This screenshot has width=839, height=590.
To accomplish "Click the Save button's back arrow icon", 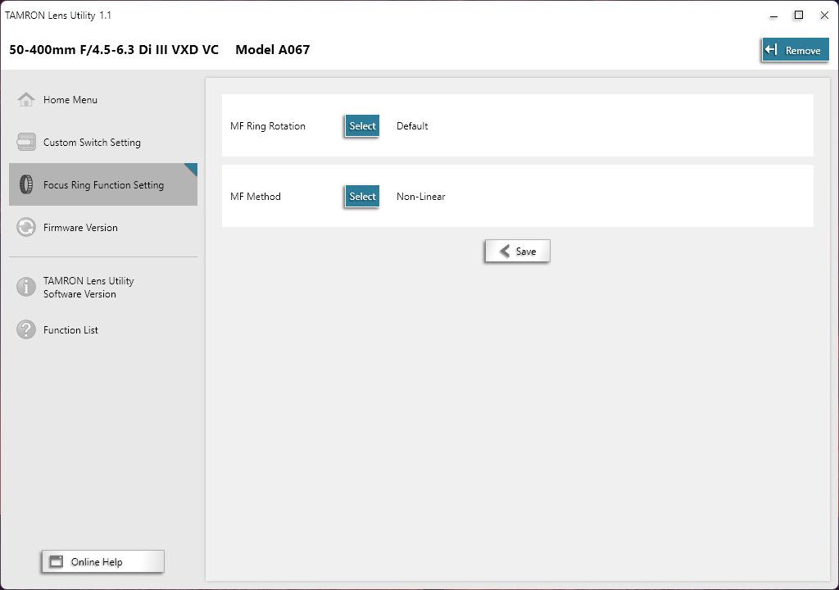I will [x=504, y=251].
